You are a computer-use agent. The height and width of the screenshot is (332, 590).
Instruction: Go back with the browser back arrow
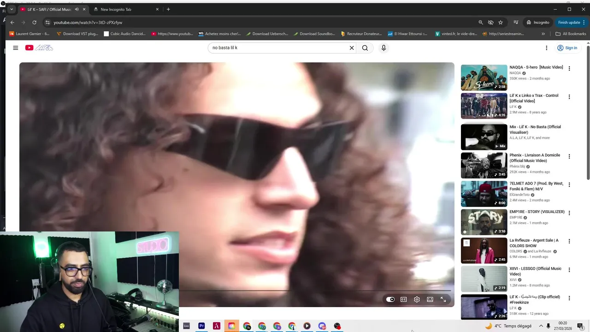[12, 22]
